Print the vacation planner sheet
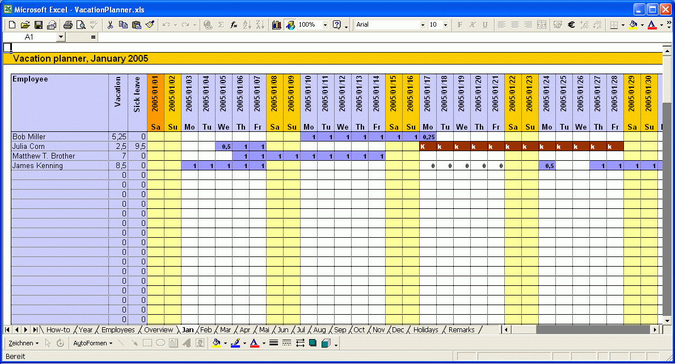 tap(67, 25)
